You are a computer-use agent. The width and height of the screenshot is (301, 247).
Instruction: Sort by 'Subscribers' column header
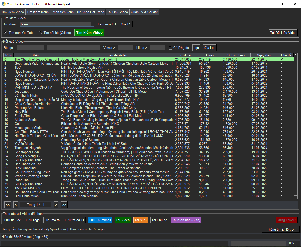pyautogui.click(x=236, y=55)
